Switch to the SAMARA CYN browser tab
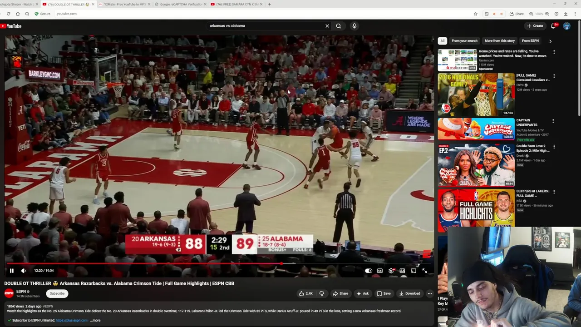 (237, 4)
